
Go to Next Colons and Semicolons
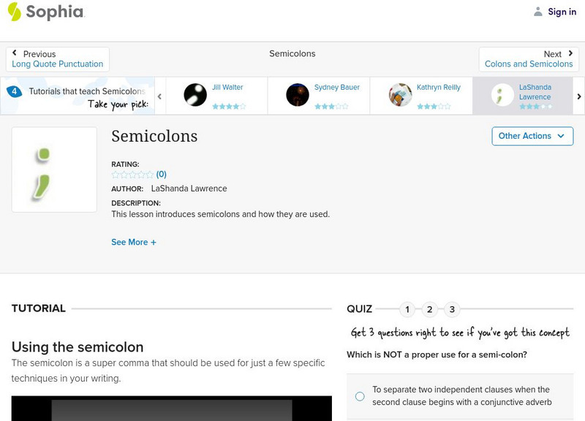coord(529,59)
